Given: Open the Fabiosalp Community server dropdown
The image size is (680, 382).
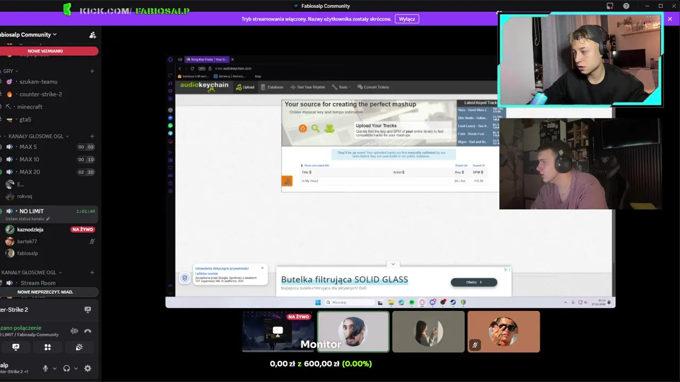Looking at the screenshot, I should (x=28, y=34).
